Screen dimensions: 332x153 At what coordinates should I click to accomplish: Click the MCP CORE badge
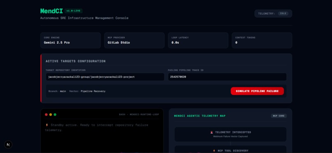pos(278,116)
